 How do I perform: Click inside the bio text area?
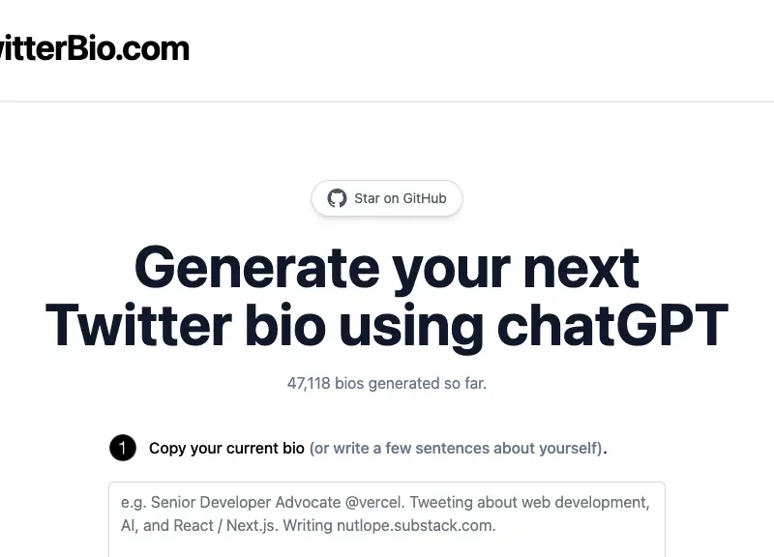click(387, 513)
